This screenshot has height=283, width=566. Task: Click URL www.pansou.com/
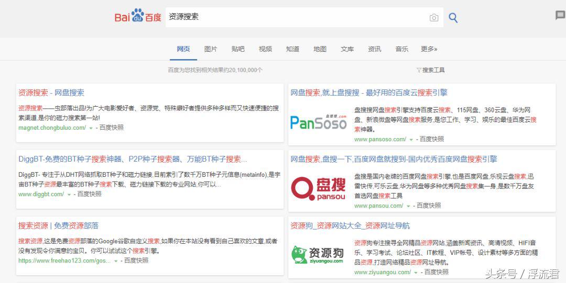click(x=379, y=206)
